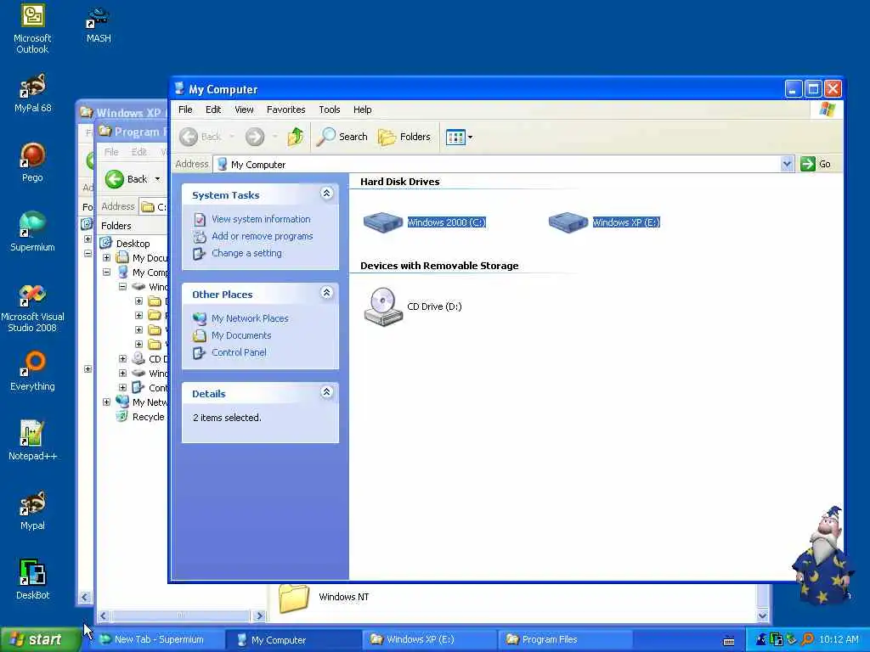Click the Up folder toolbar icon

pyautogui.click(x=295, y=137)
